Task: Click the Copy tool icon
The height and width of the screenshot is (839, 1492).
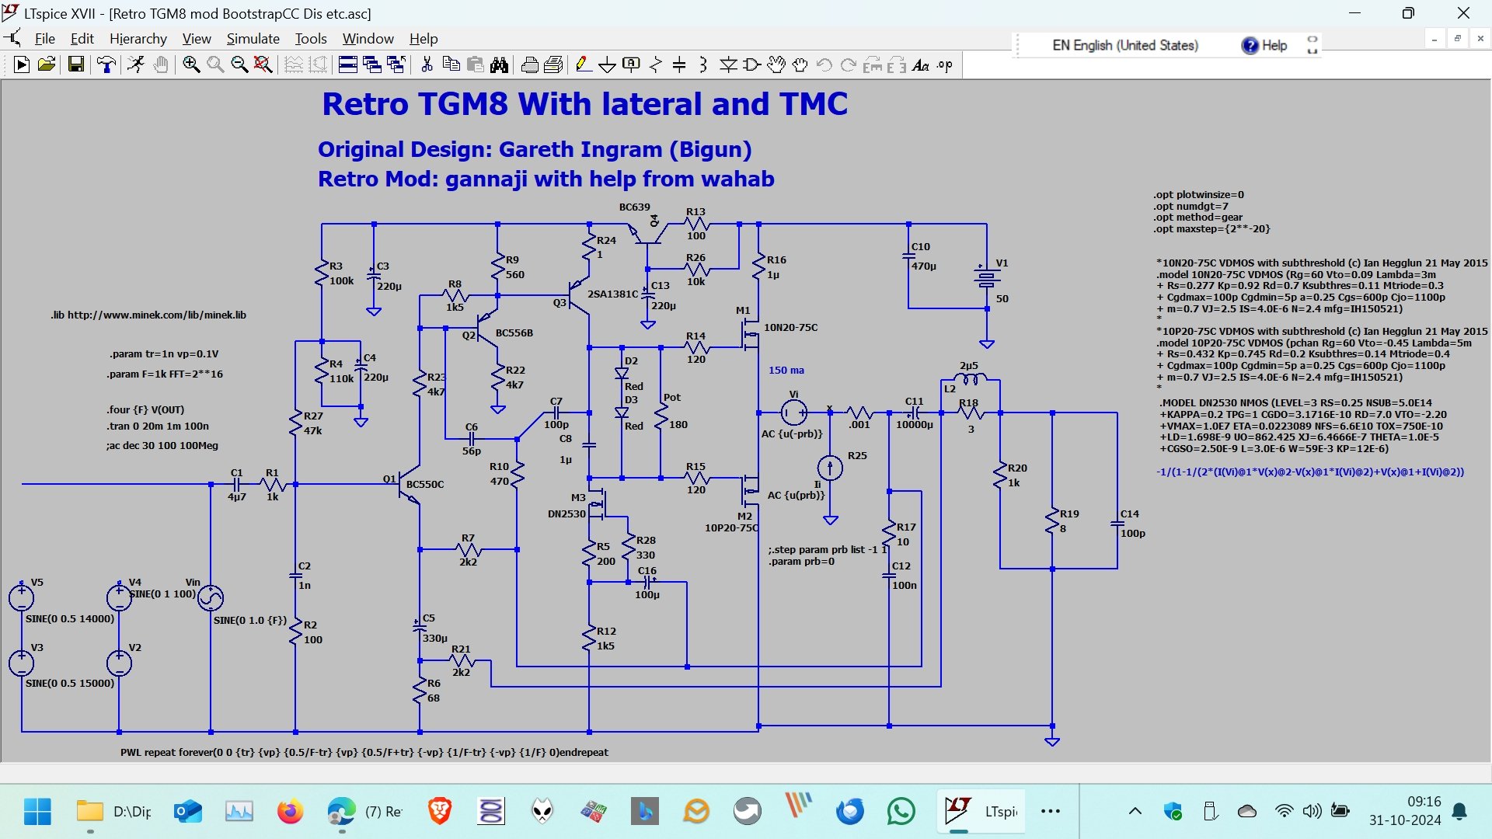Action: 451,65
